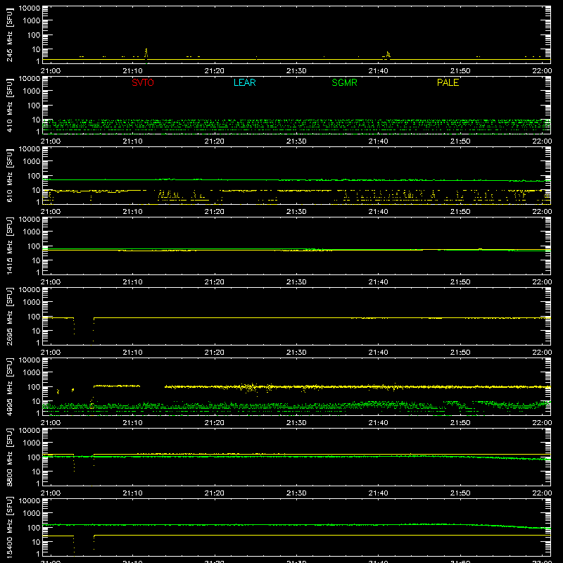The image size is (563, 563).
Task: Select the 15400 MHz [SFU] axis title
Action: point(9,527)
